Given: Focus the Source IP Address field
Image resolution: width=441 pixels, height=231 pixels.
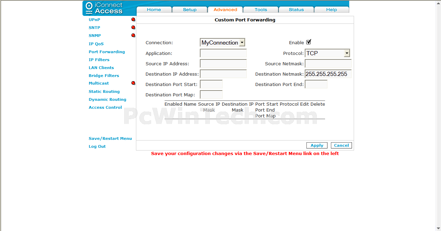Looking at the screenshot, I should tap(223, 64).
